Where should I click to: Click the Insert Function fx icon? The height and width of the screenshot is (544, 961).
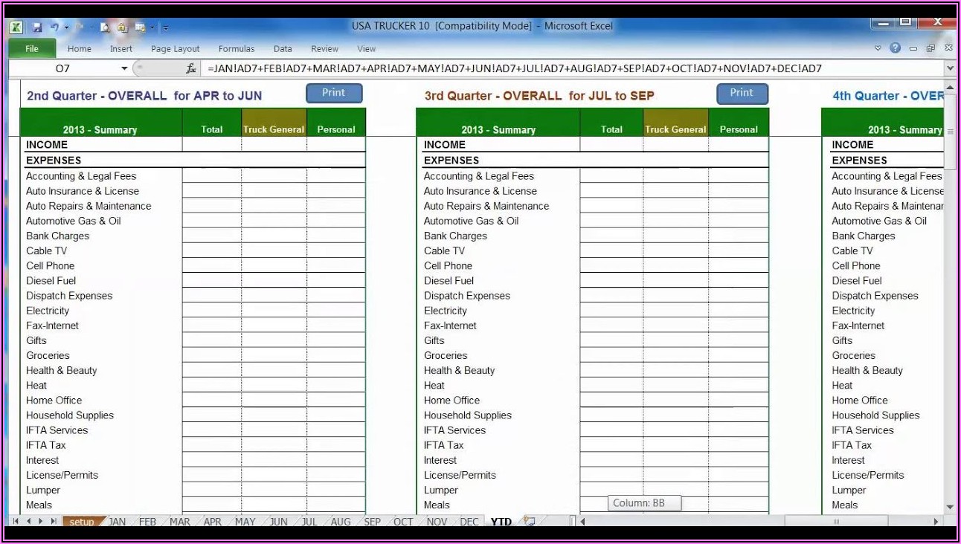pos(190,68)
